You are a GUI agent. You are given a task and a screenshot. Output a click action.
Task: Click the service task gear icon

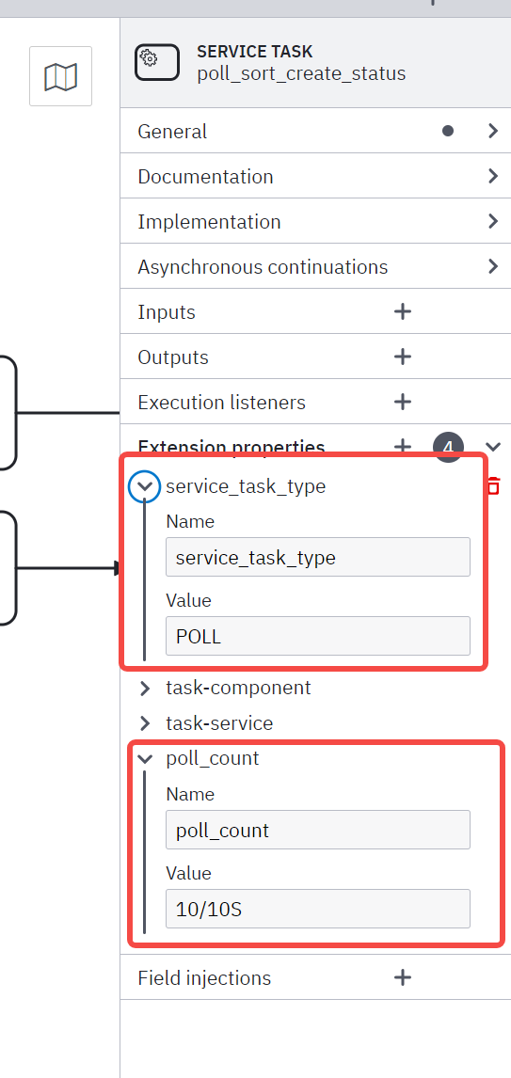click(157, 63)
